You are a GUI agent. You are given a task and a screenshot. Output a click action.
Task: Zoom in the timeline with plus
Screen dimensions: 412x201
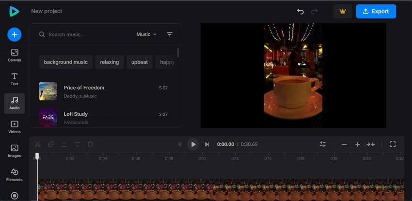[x=357, y=144]
